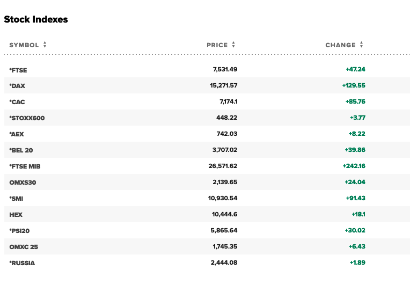Sort table by the PRICE header

(217, 45)
